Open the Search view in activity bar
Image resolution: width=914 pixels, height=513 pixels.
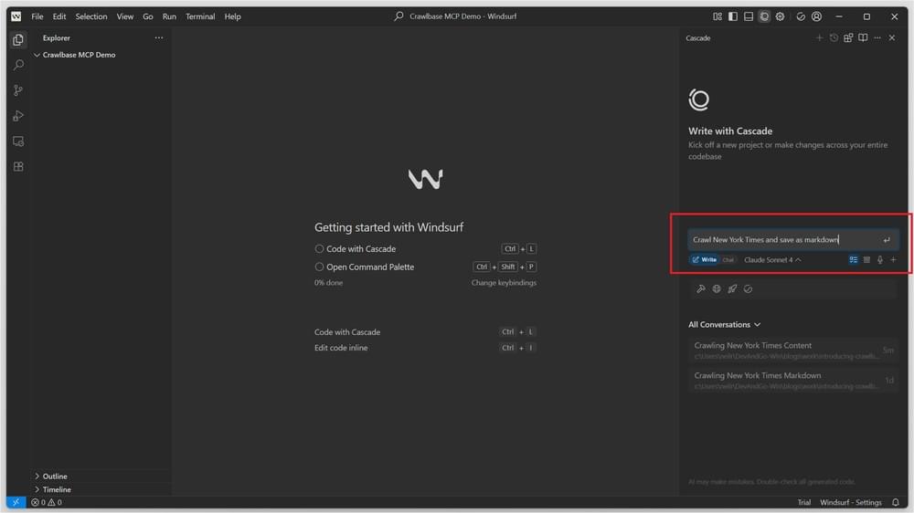pos(18,65)
